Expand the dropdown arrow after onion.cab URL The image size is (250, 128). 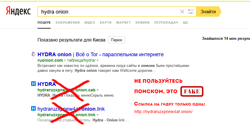point(97,90)
